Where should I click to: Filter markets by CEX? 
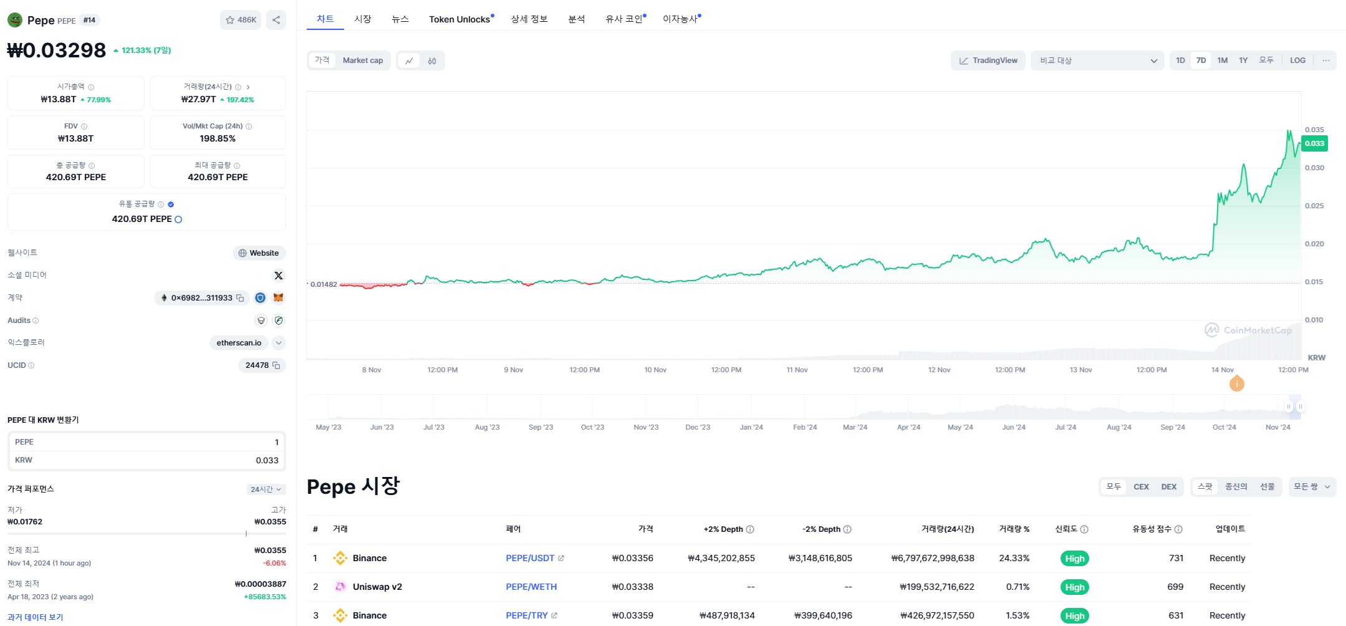1141,487
